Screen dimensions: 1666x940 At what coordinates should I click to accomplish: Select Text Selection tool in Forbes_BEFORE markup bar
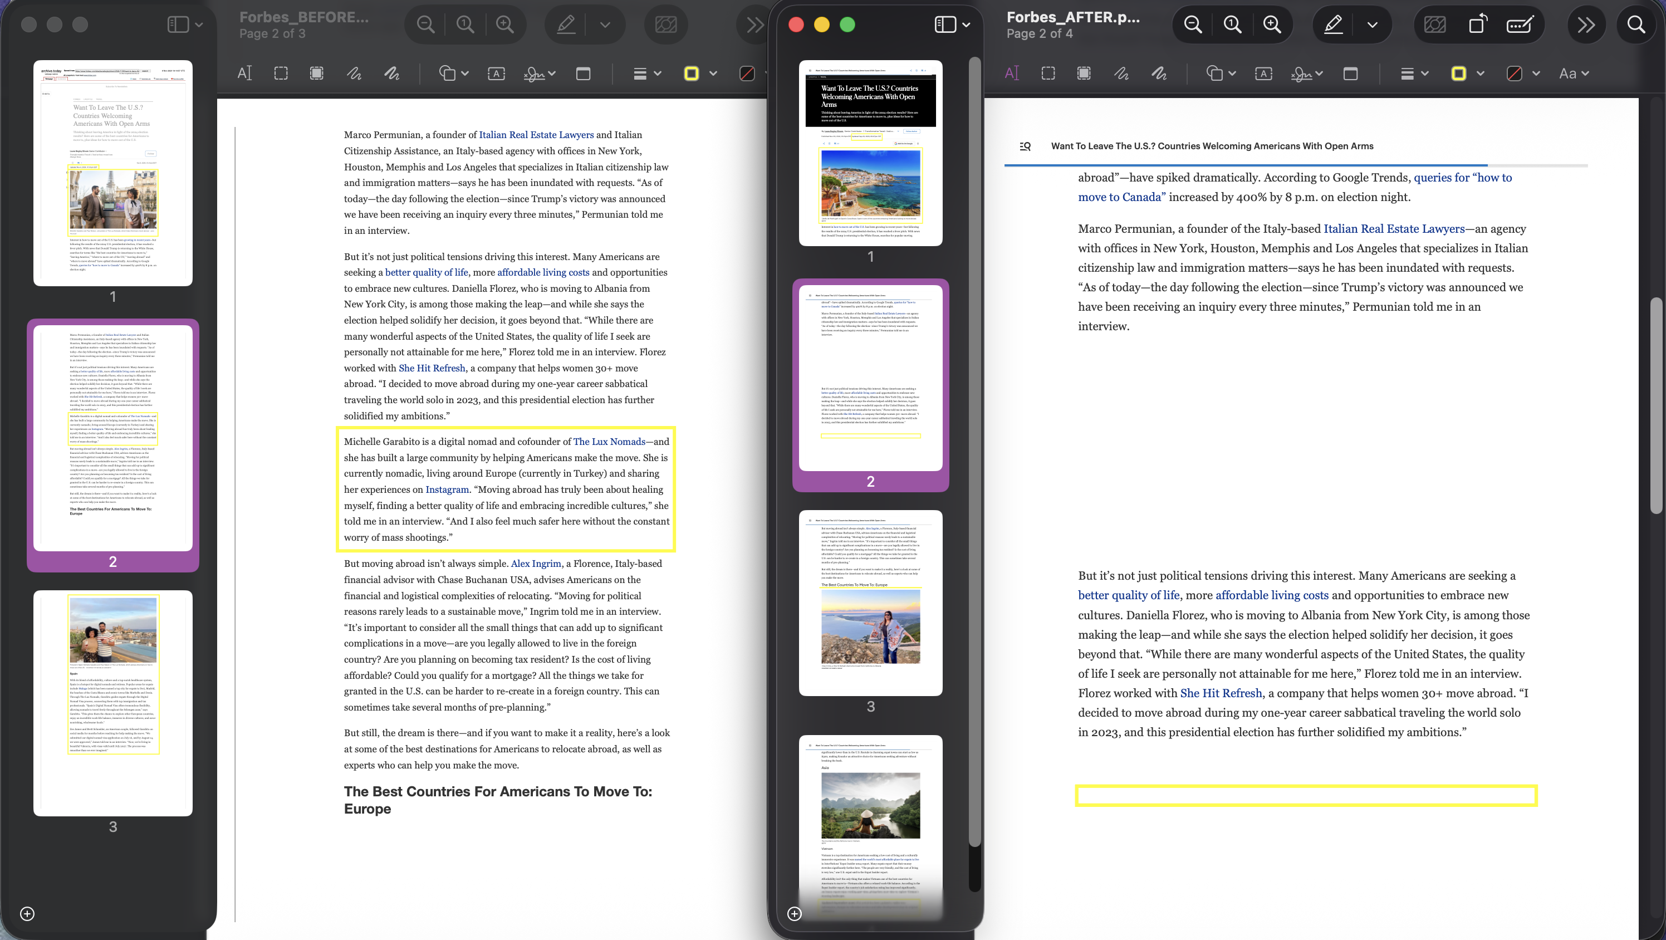244,73
